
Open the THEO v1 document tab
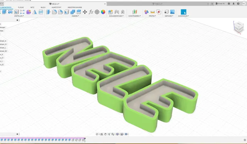point(157,4)
